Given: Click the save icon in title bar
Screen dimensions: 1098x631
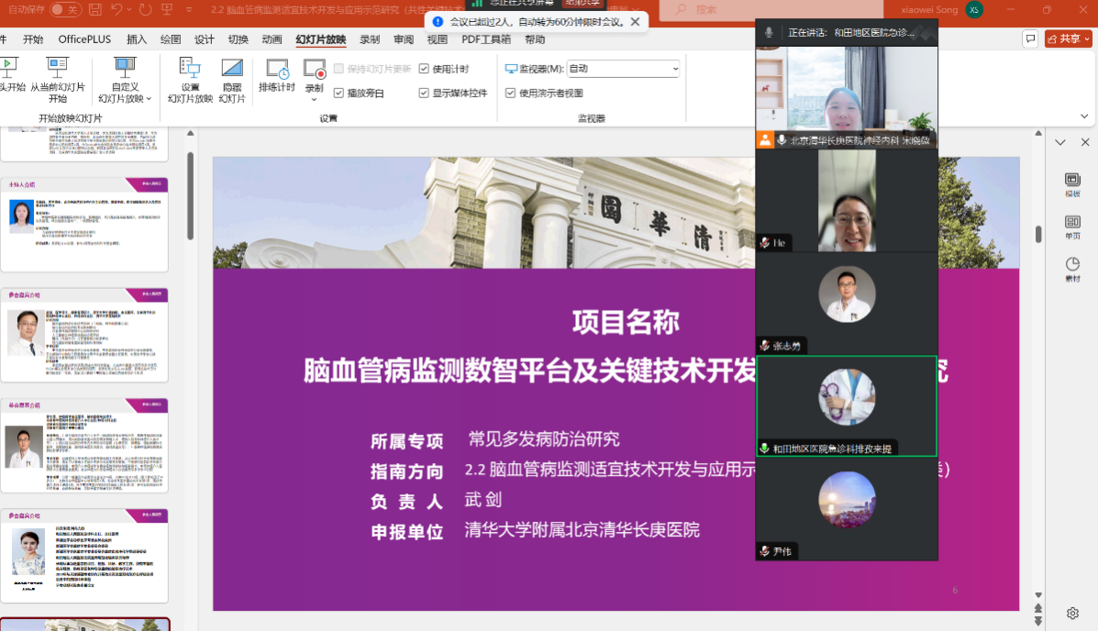Looking at the screenshot, I should [x=96, y=10].
